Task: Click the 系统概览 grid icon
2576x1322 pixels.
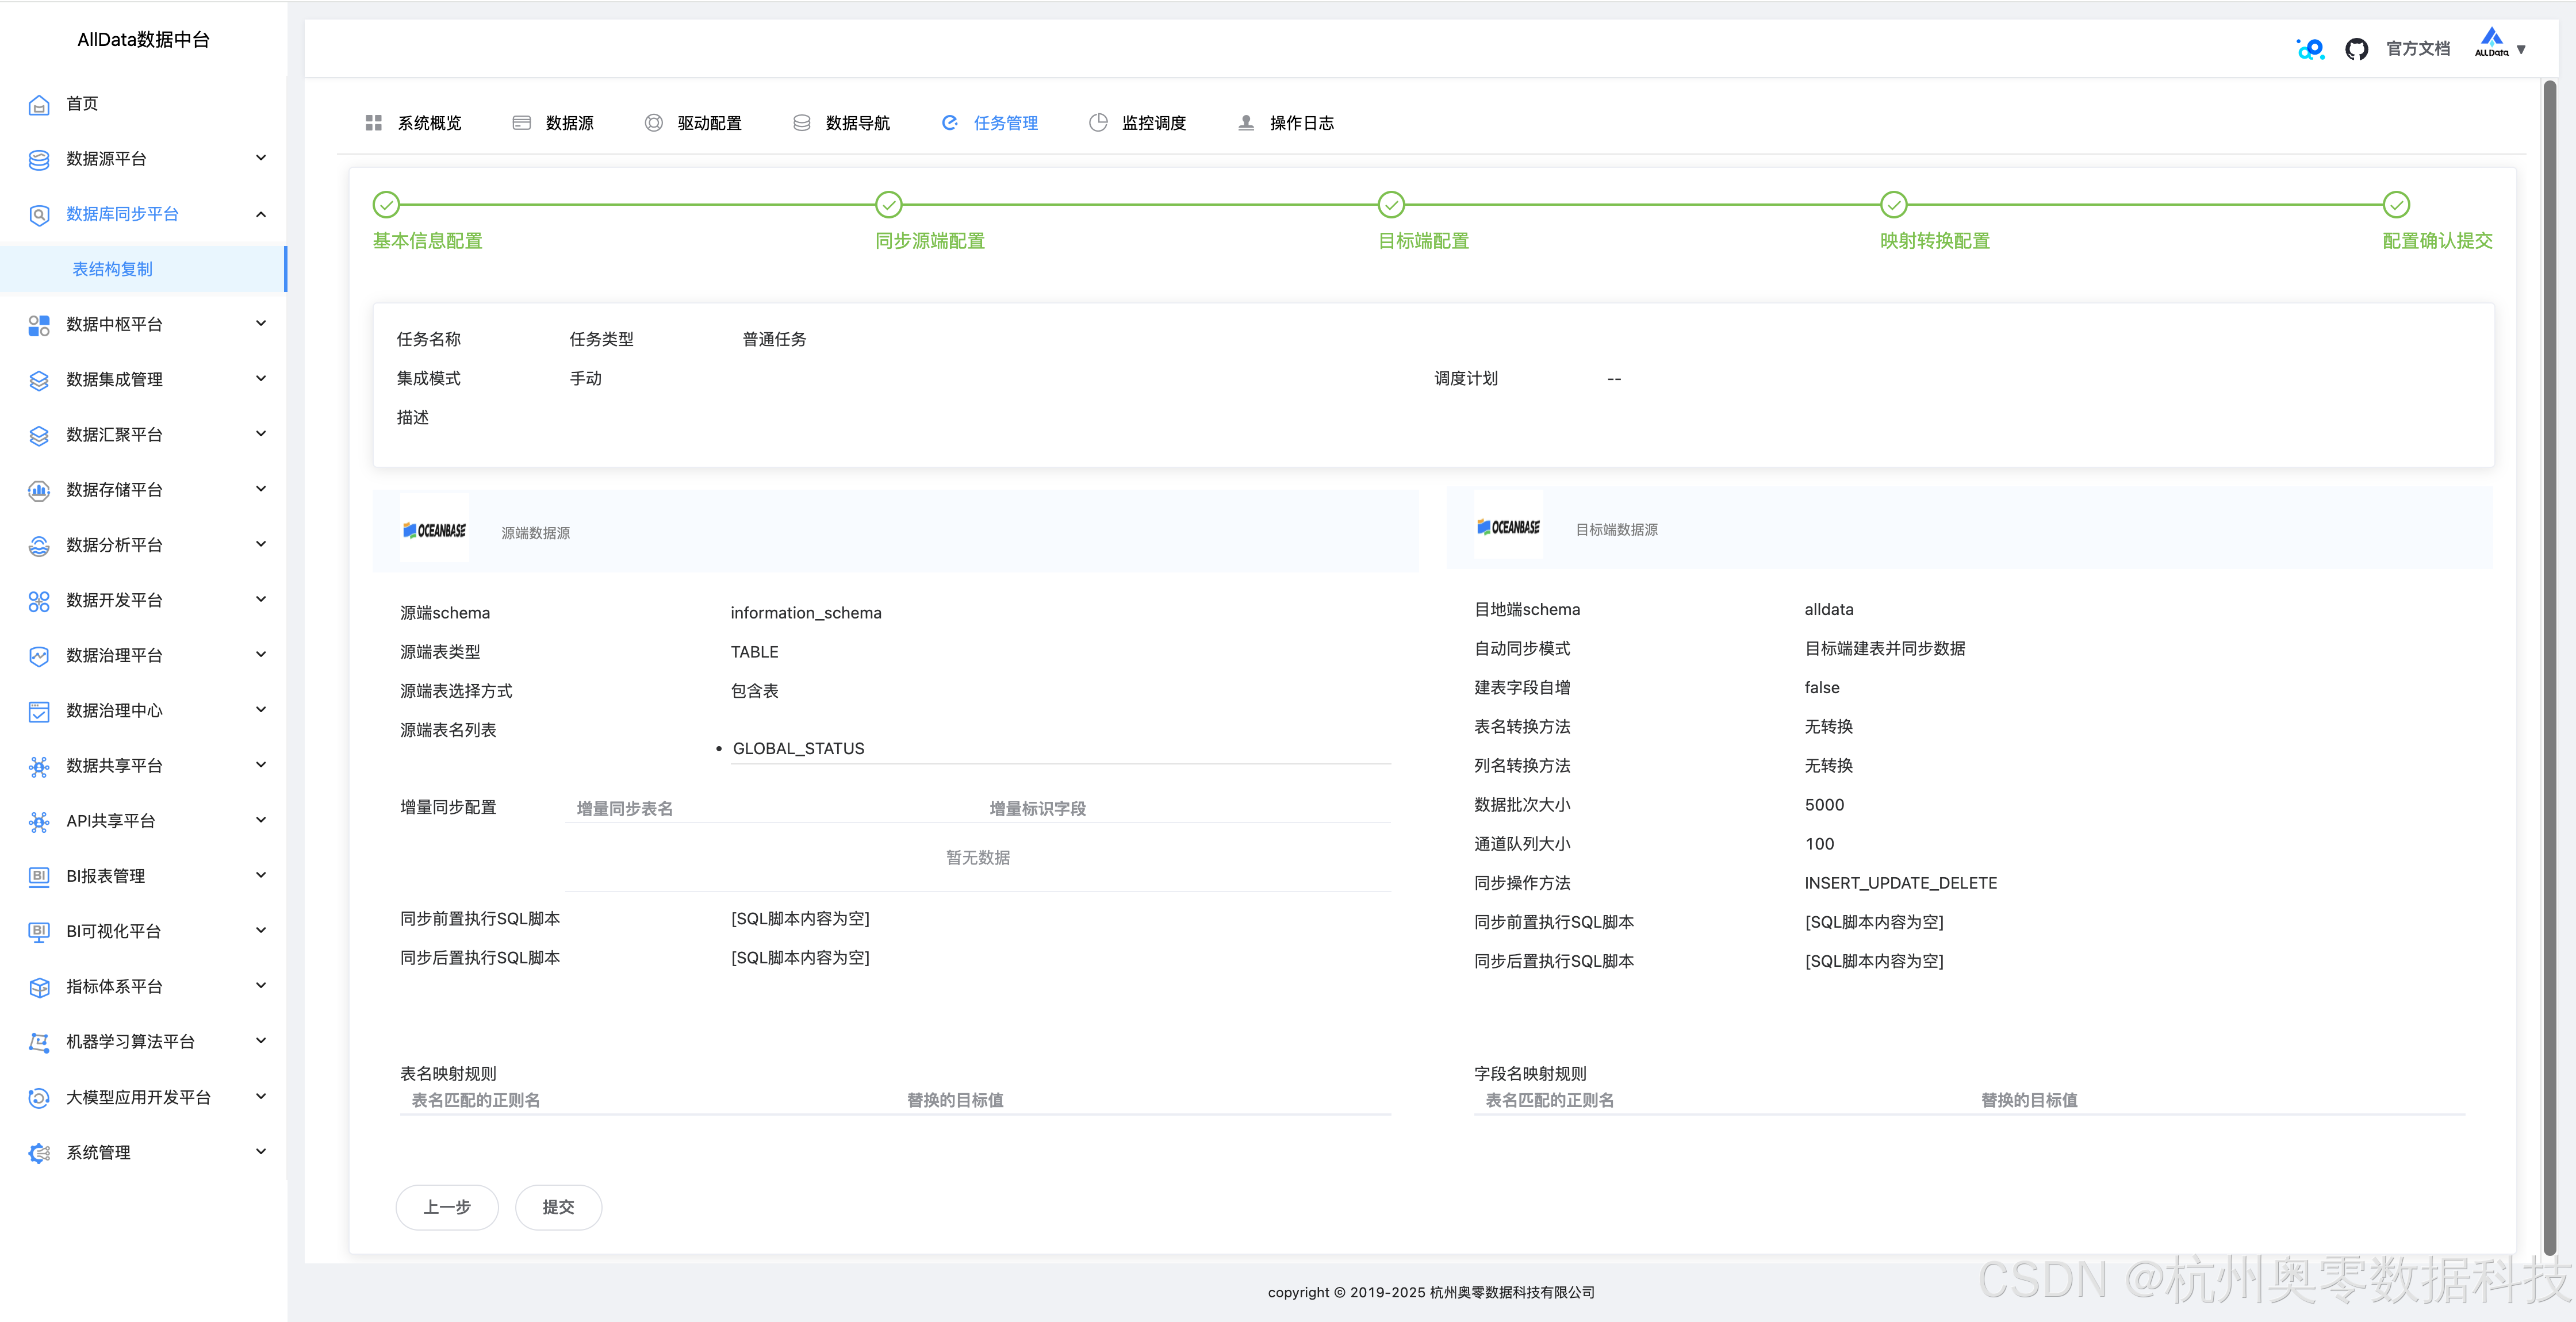Action: click(374, 123)
